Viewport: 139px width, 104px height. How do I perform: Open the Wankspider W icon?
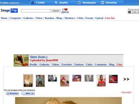click(79, 3)
